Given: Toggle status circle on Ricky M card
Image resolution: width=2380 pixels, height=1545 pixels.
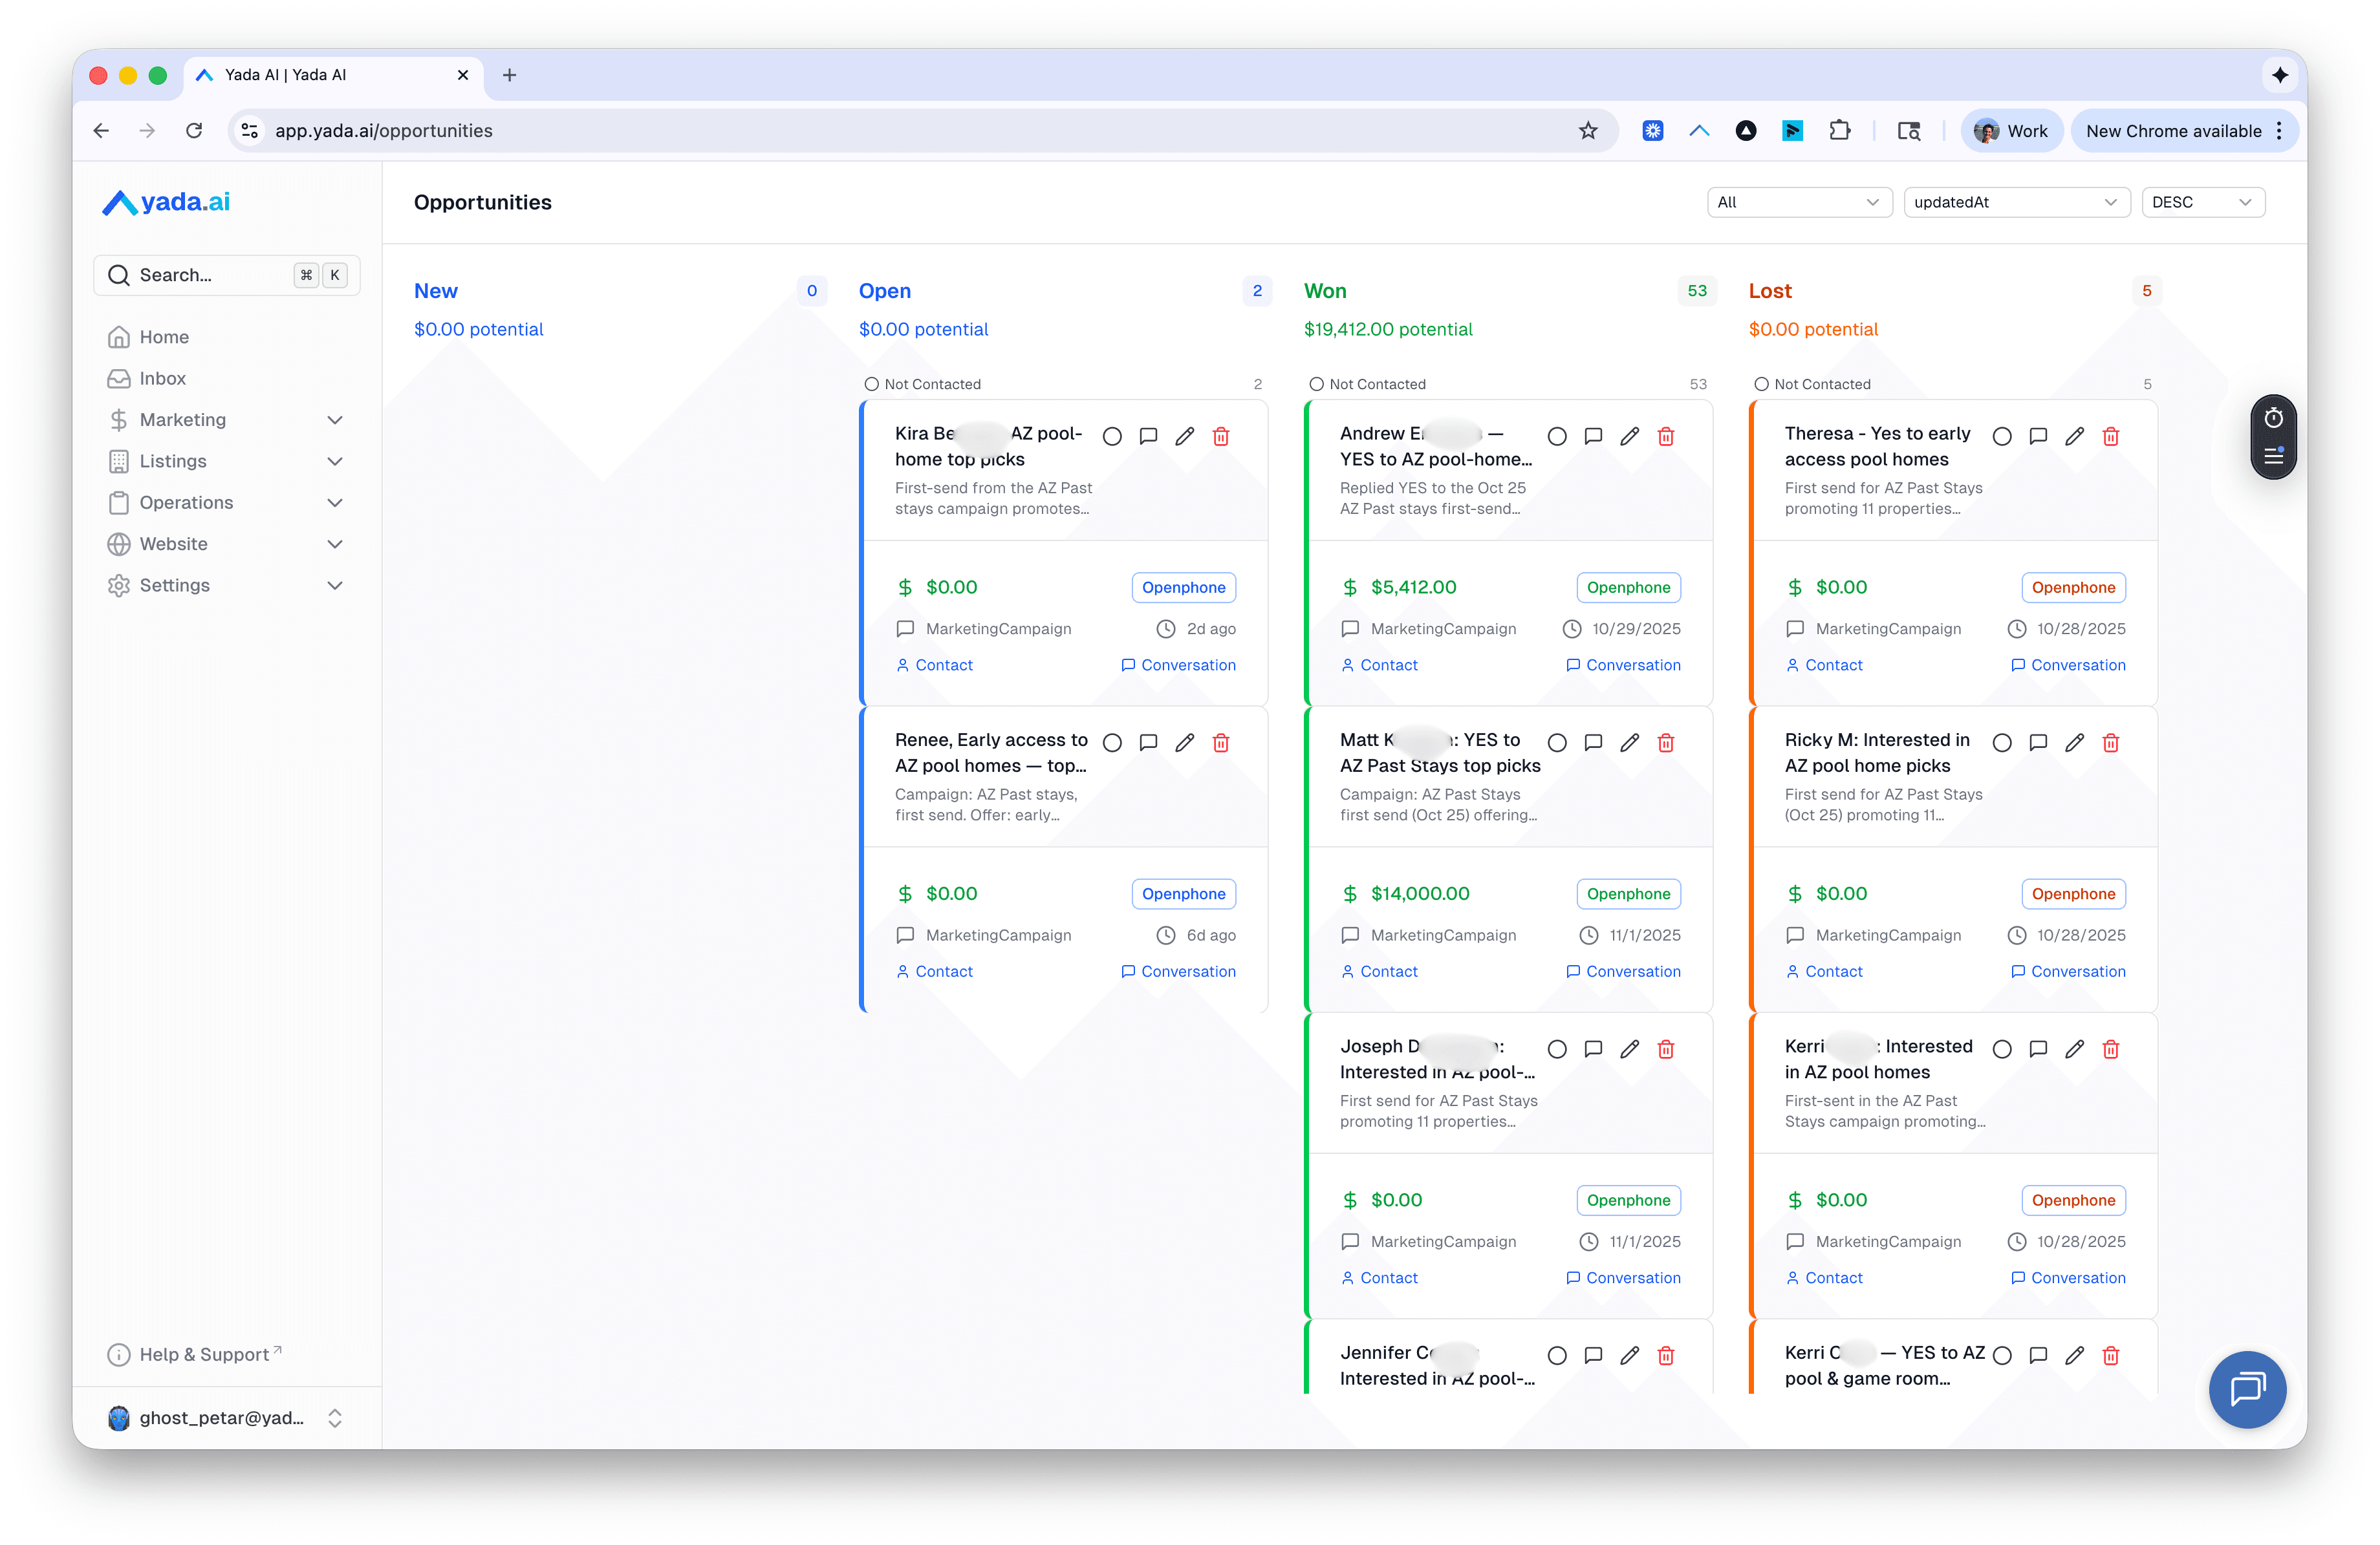Looking at the screenshot, I should click(x=2002, y=743).
